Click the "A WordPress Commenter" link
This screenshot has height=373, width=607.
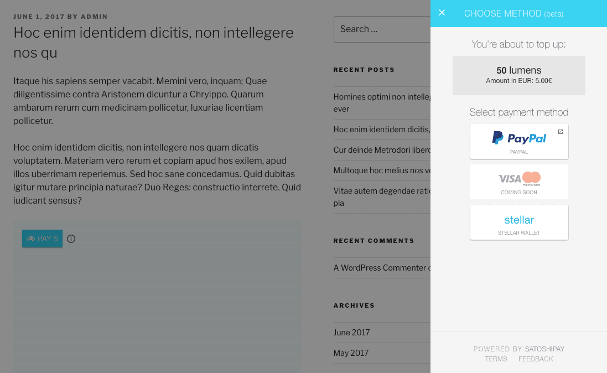[380, 268]
